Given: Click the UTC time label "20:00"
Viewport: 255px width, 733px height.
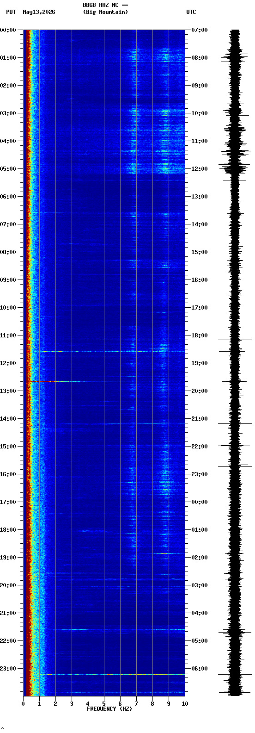Looking at the screenshot, I should tap(200, 391).
